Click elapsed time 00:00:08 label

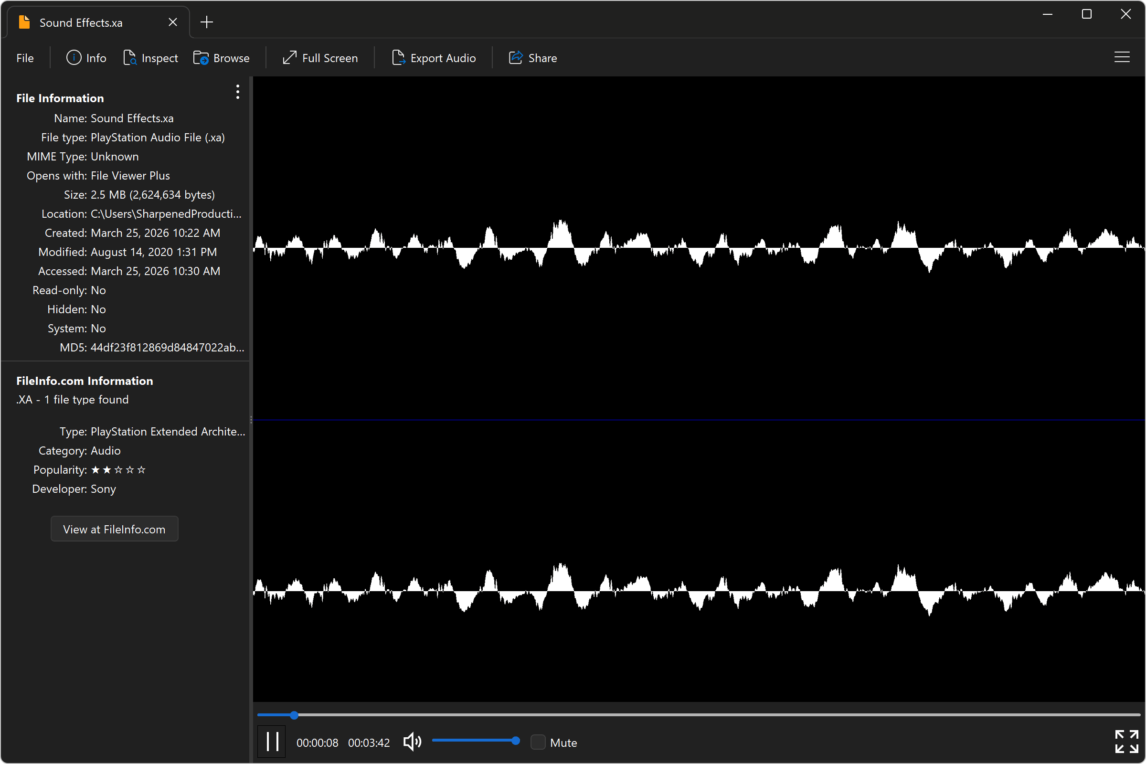pyautogui.click(x=317, y=743)
